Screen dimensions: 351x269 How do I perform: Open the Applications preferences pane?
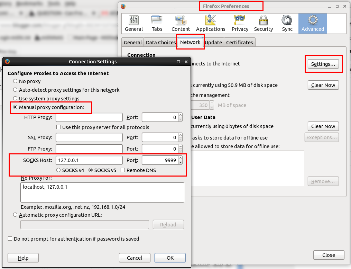click(211, 23)
